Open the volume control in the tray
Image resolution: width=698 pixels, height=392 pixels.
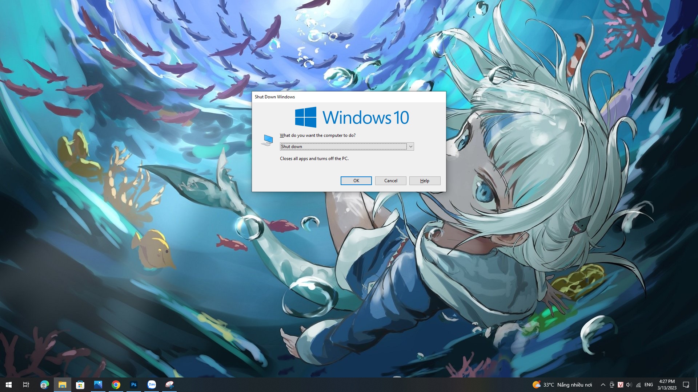(629, 385)
